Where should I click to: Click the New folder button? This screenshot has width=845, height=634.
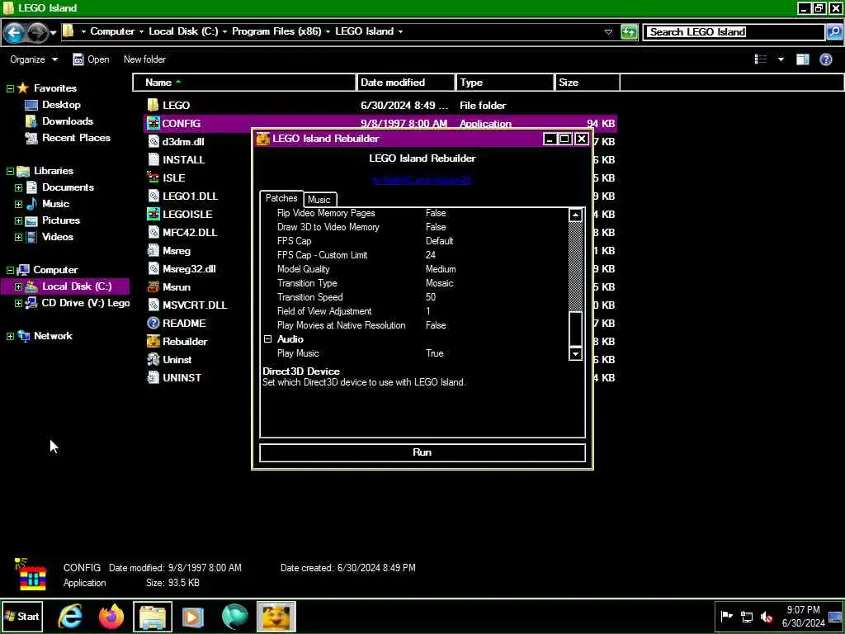[x=144, y=59]
